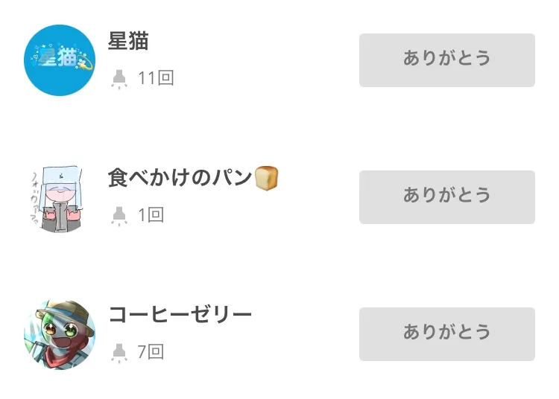Click the spotlight icon beside 1回
Screen dimensions: 559x399
click(x=119, y=215)
